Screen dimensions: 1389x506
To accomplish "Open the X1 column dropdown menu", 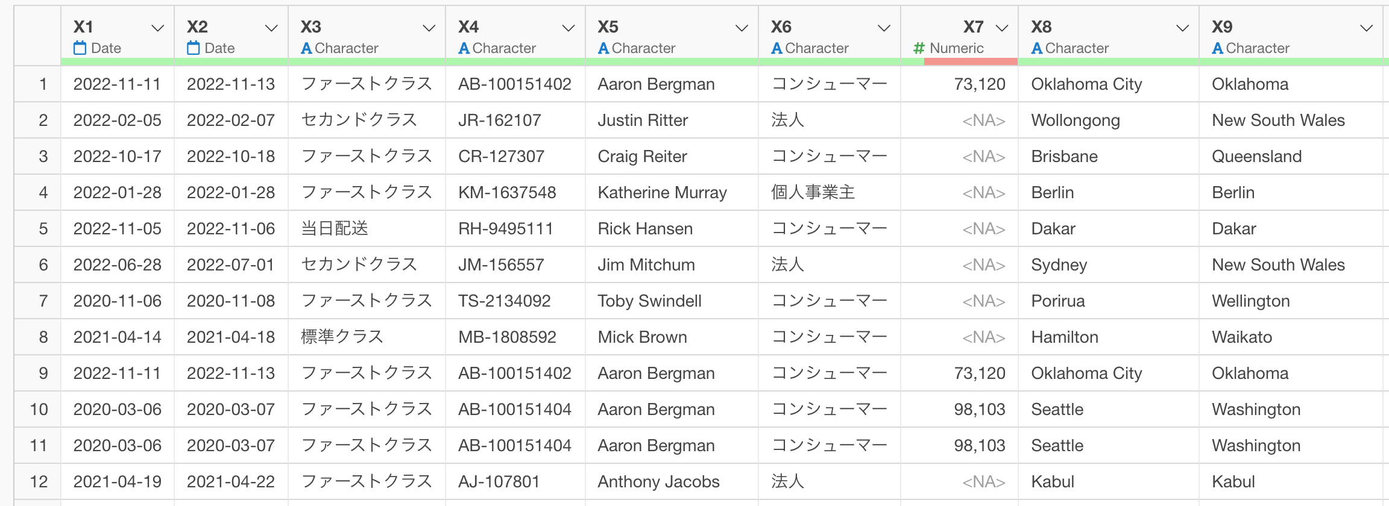I will 158,28.
